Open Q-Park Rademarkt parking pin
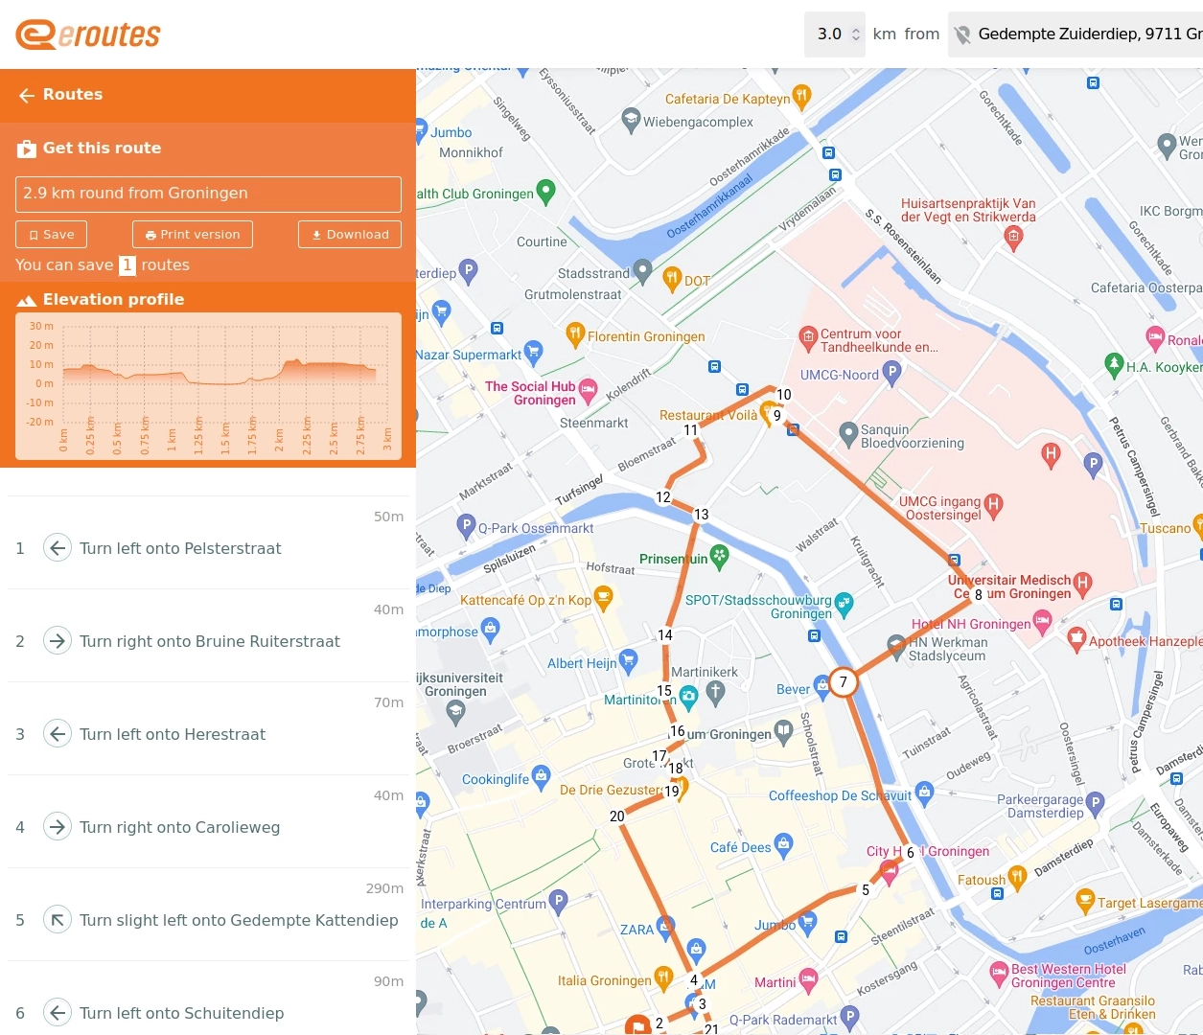1203x1035 pixels. pyautogui.click(x=849, y=1018)
